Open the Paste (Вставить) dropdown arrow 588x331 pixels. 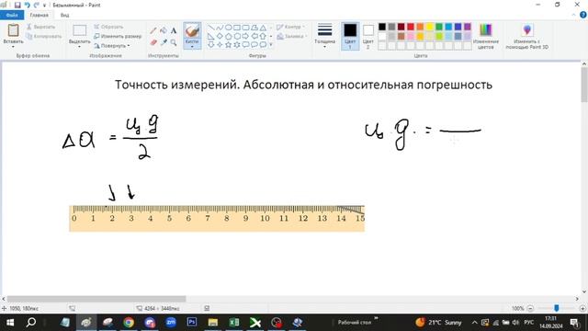point(13,47)
